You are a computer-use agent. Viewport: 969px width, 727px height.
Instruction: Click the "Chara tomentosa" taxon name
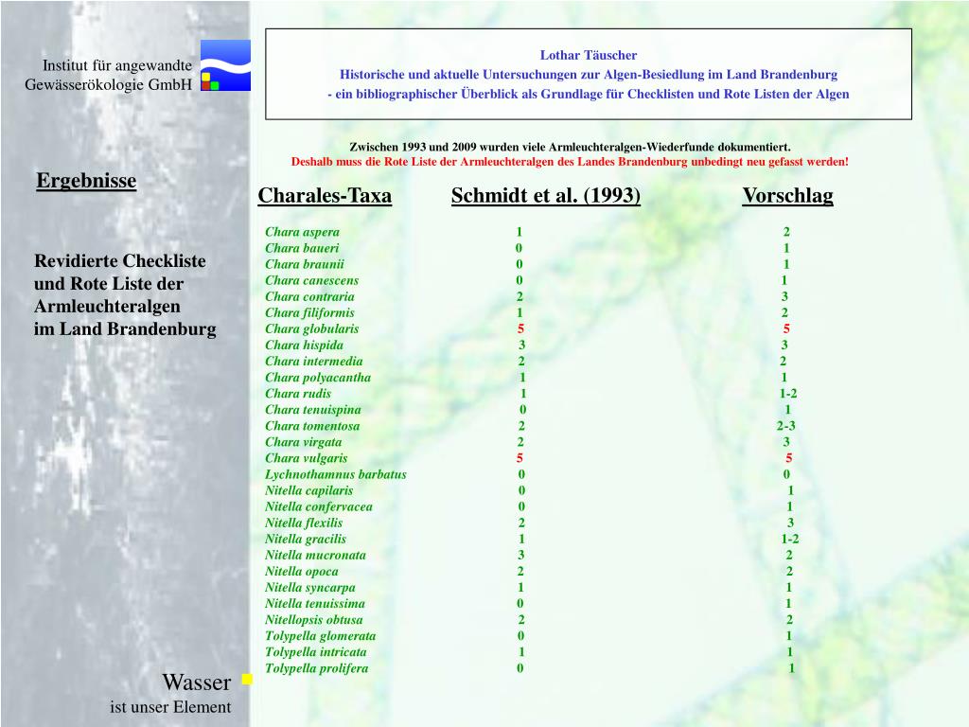click(x=312, y=426)
